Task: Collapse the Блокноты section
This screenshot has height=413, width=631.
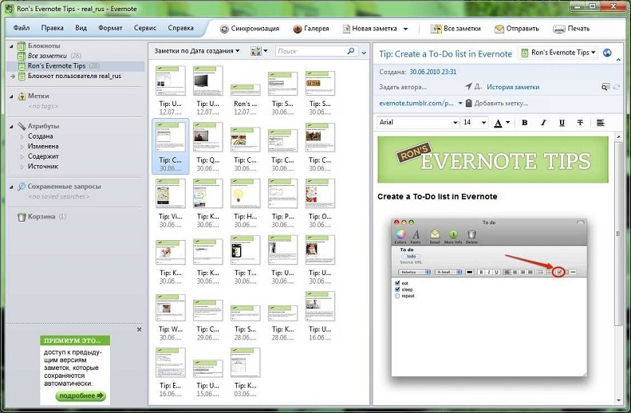Action: point(11,46)
